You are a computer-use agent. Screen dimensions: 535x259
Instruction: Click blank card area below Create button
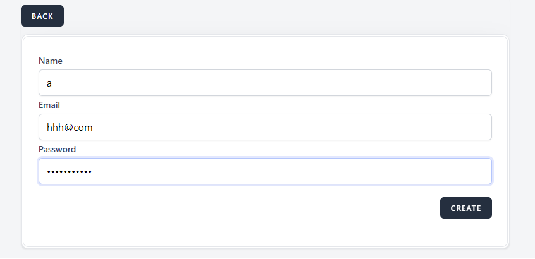point(466,232)
